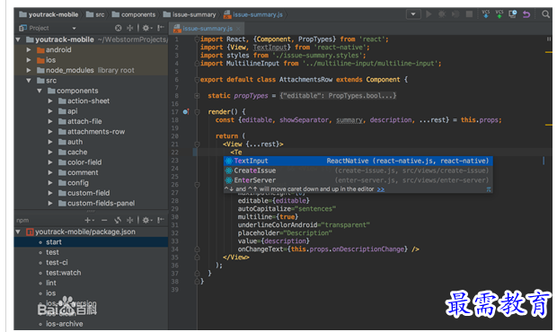Screen dimensions: 557x332
Task: Open the Show History clock icon
Action: pyautogui.click(x=513, y=14)
